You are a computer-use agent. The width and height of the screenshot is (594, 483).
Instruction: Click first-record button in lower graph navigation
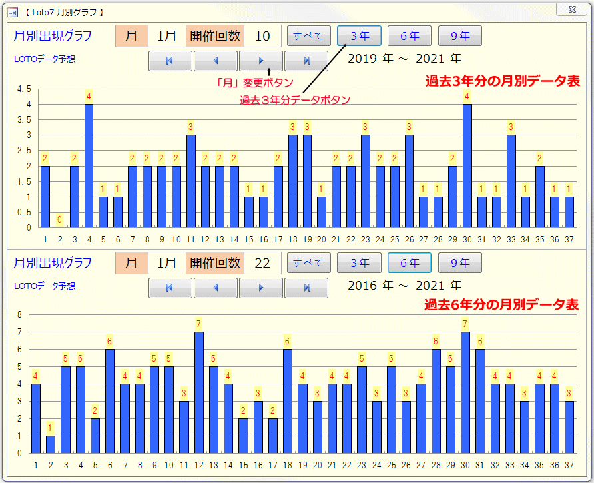(170, 288)
